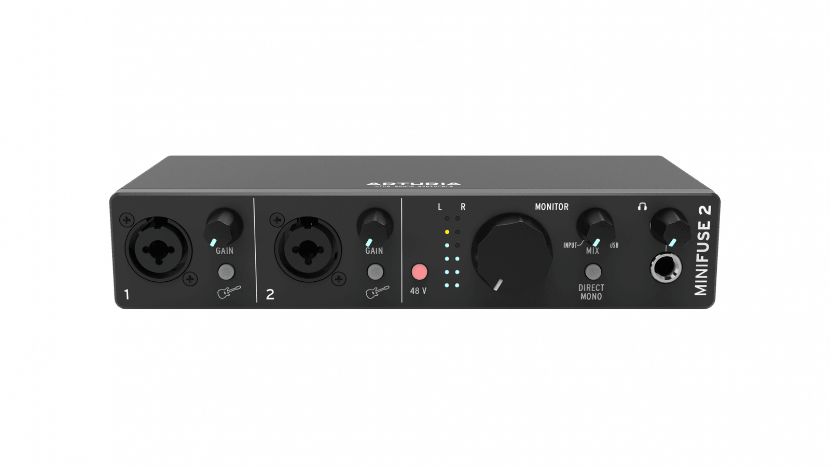
Task: Click the input 2 XLR combo jack
Action: [x=308, y=250]
